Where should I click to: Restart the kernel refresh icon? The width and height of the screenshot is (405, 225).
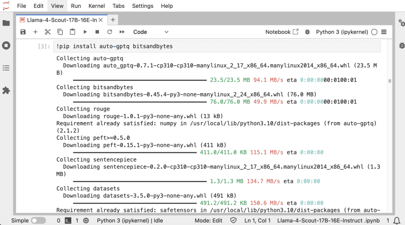110,32
